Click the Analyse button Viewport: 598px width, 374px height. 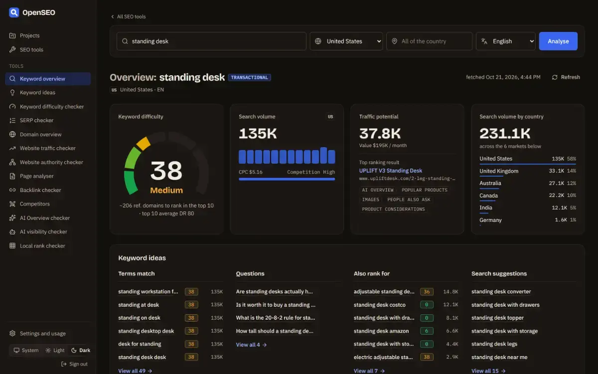coord(558,41)
